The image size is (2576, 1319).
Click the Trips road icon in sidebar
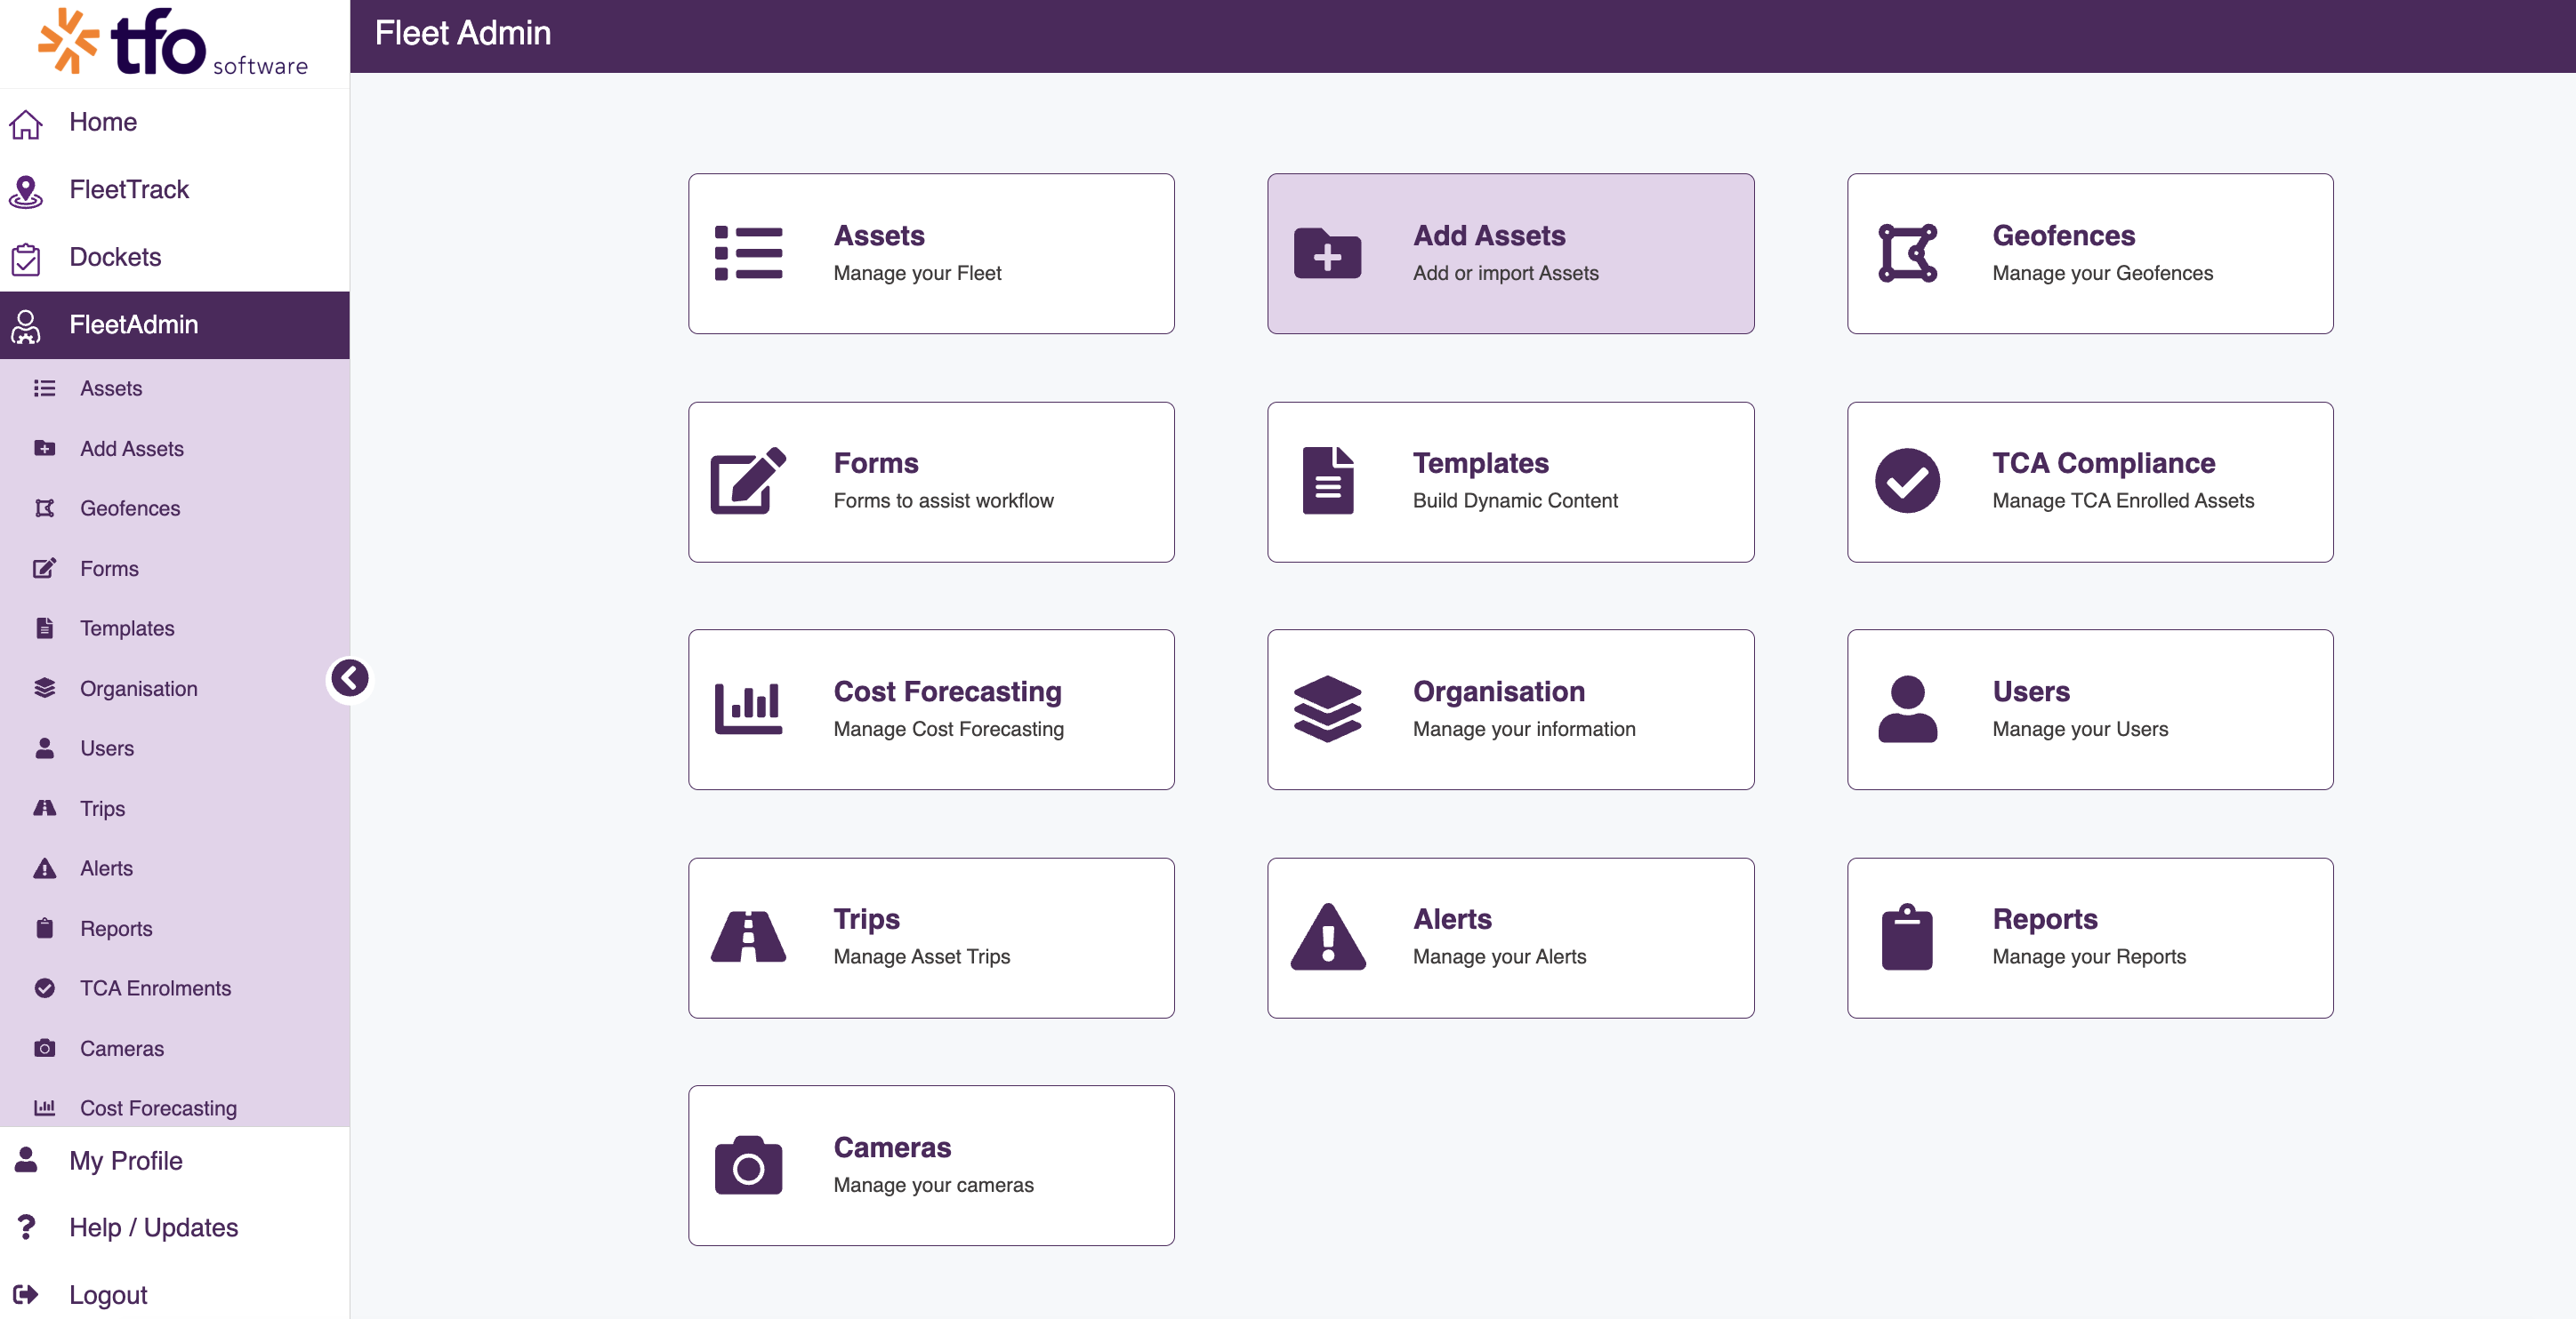[x=45, y=807]
